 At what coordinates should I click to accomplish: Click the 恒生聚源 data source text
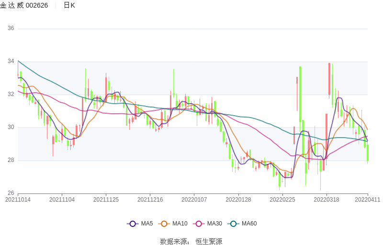pos(209,242)
